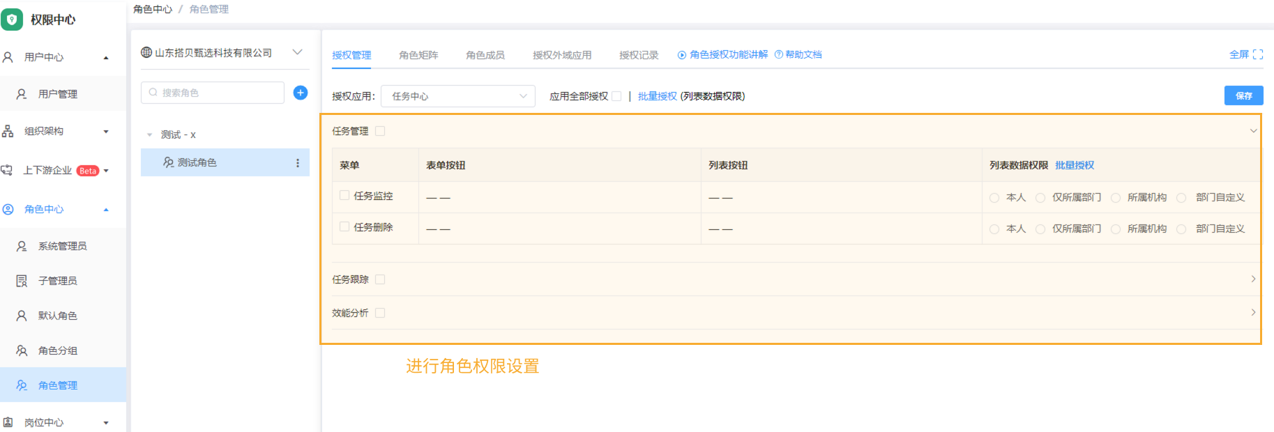The image size is (1274, 432).
Task: Collapse the 角色中心 menu arrow
Action: (x=106, y=210)
